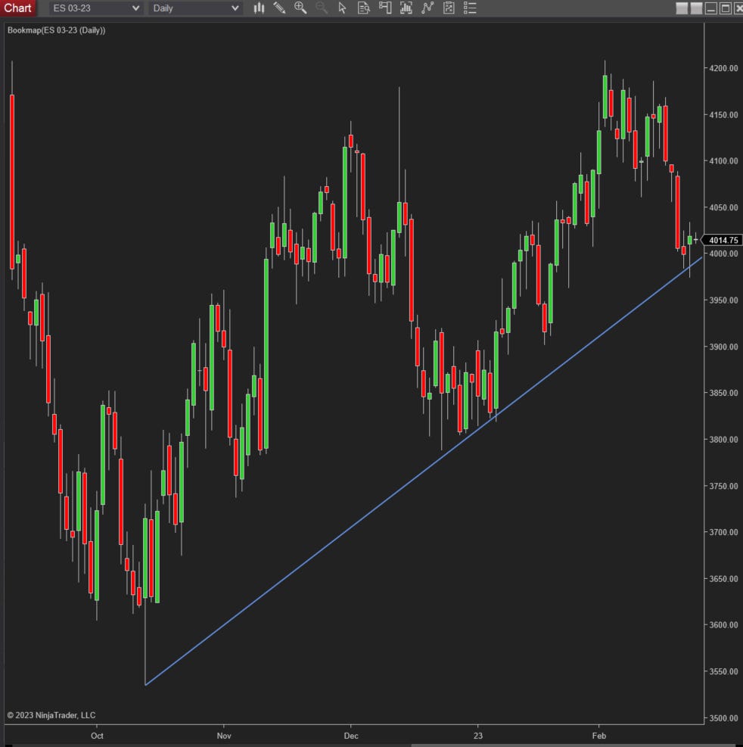The height and width of the screenshot is (747, 743).
Task: Select the cursor pointer tool
Action: click(x=343, y=8)
